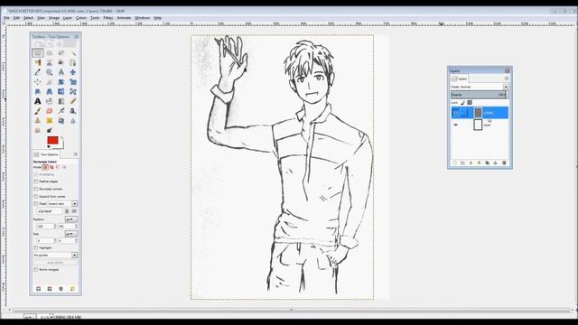Select the Ink tool
Screen dimensions: 578x325
pos(73,110)
